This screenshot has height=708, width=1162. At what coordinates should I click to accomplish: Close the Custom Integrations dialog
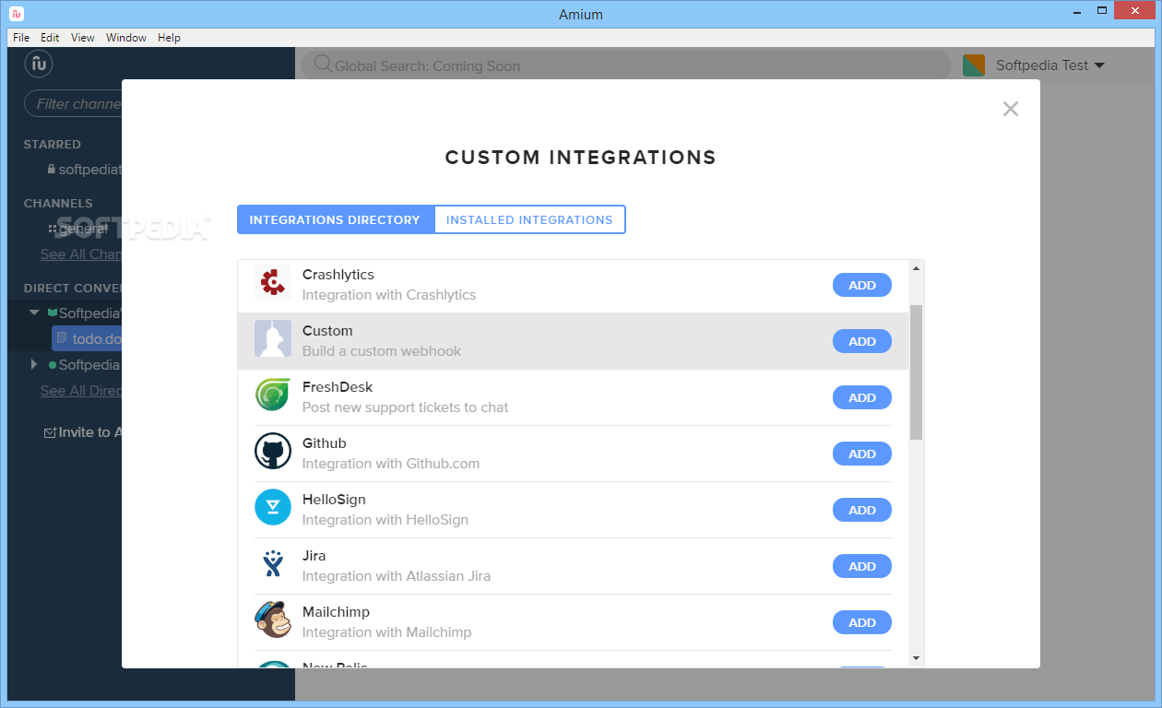click(x=1011, y=109)
